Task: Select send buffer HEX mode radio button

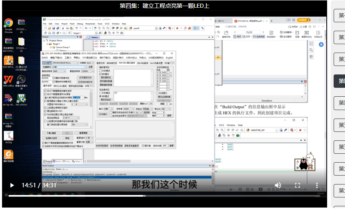Action: pos(100,96)
